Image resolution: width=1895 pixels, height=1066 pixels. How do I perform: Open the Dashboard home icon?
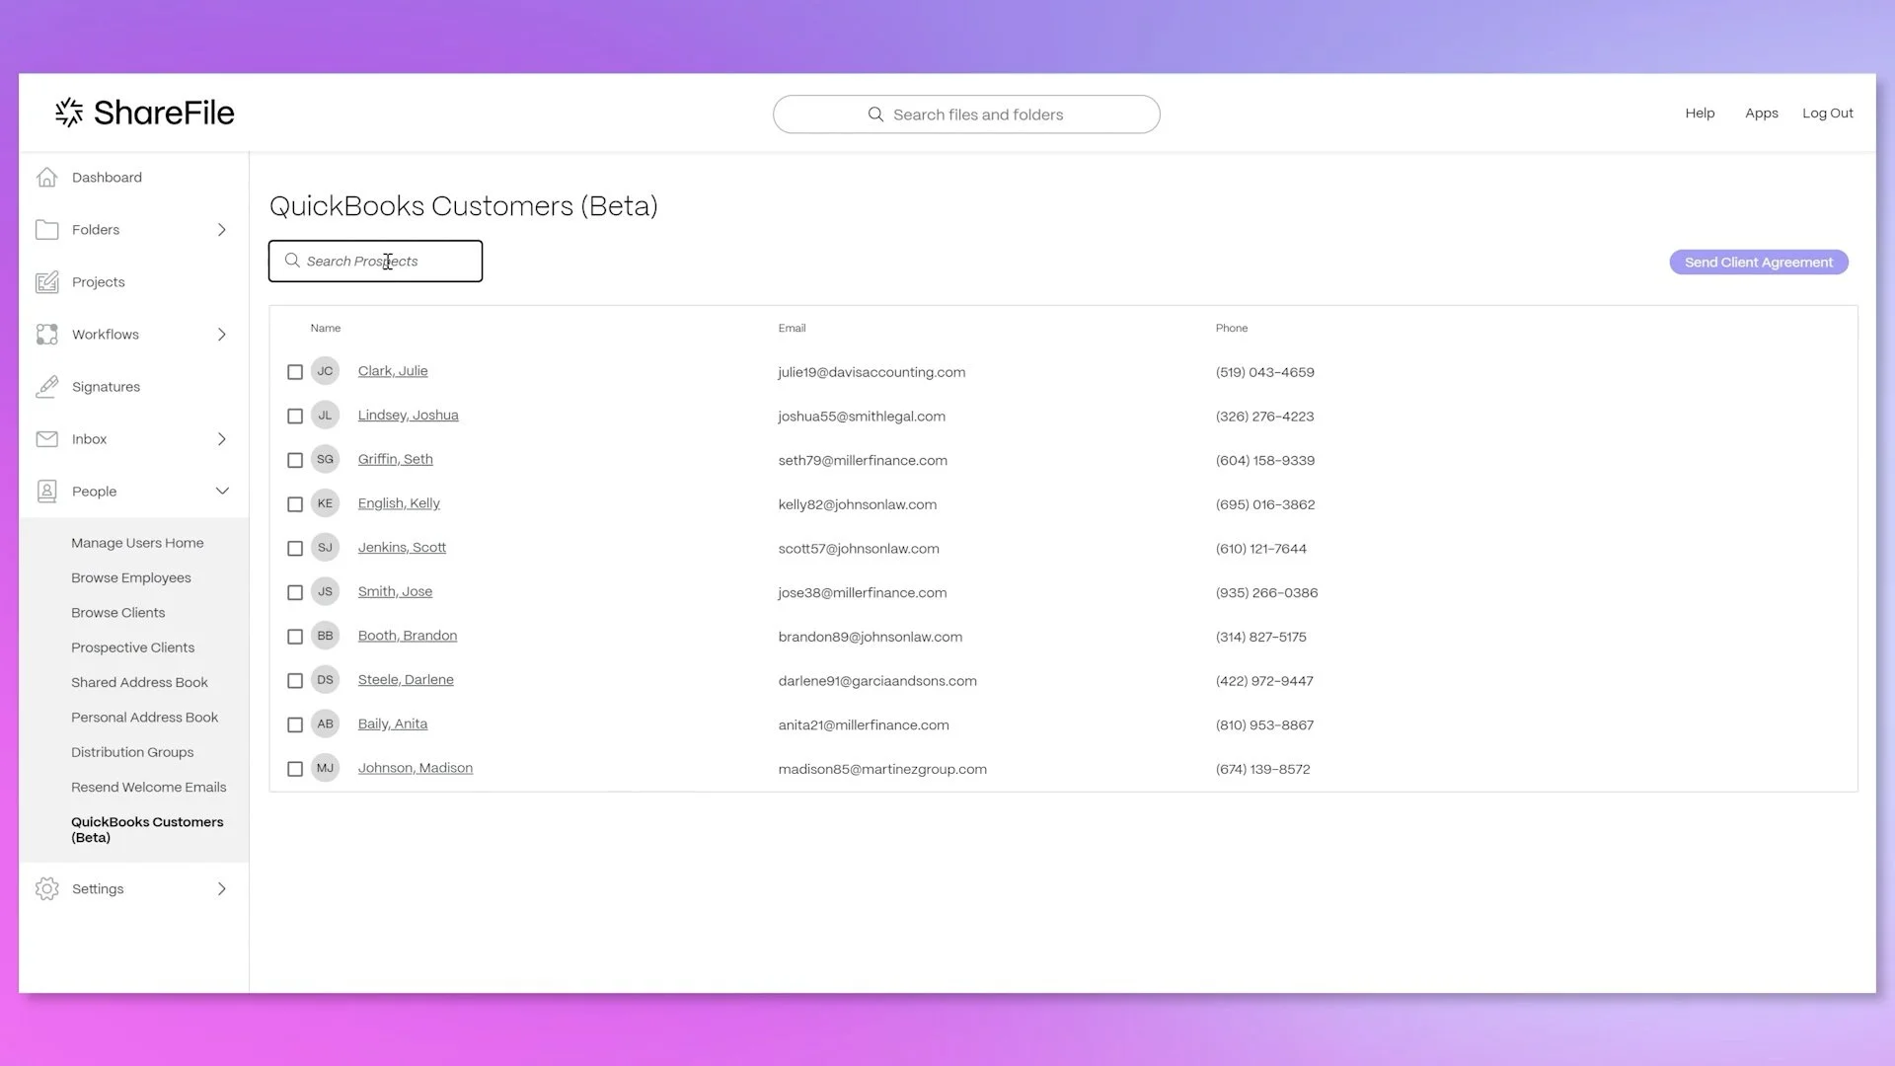point(46,178)
